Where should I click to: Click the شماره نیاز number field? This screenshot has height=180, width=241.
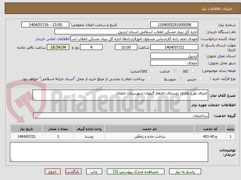174,25
